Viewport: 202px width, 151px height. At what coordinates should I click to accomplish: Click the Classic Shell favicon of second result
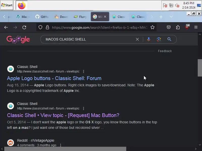(x=11, y=106)
